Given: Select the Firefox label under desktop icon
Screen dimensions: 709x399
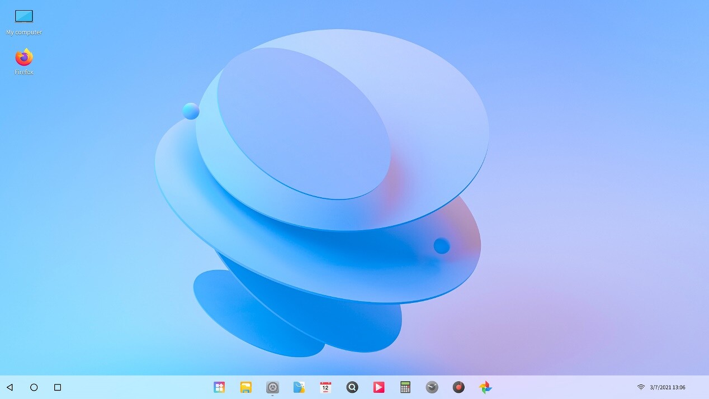Looking at the screenshot, I should point(24,73).
